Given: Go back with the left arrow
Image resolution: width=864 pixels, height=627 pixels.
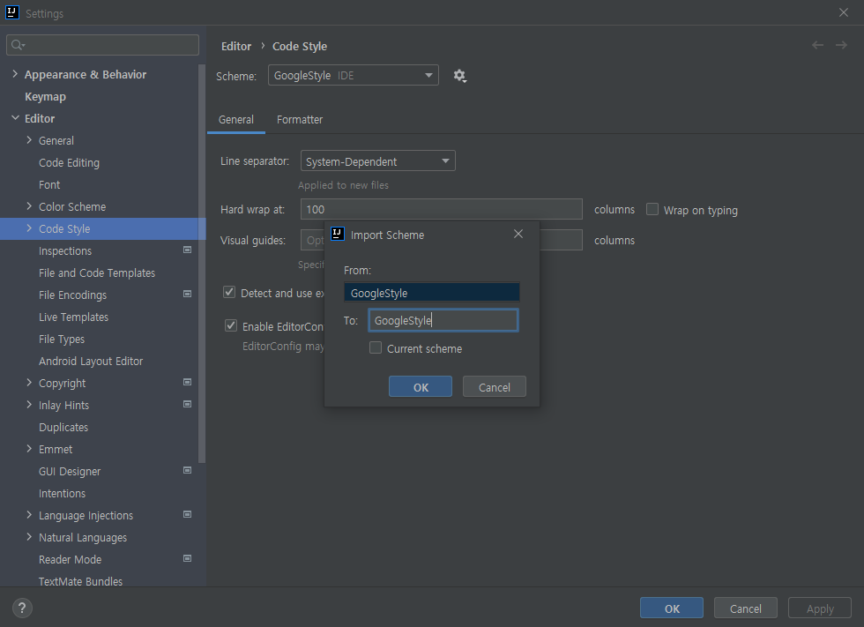Looking at the screenshot, I should click(x=818, y=45).
